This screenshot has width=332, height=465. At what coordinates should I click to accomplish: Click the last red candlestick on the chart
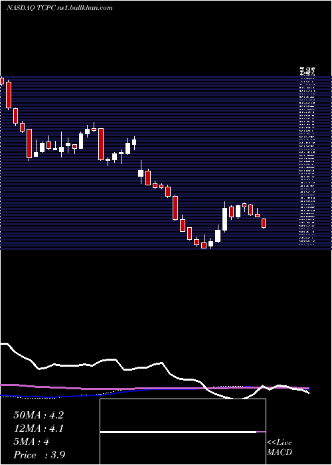coord(264,223)
